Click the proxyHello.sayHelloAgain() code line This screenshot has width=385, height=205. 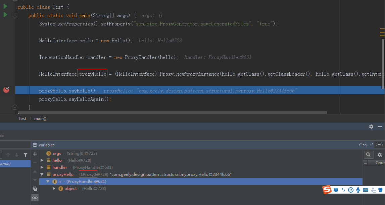(75, 99)
